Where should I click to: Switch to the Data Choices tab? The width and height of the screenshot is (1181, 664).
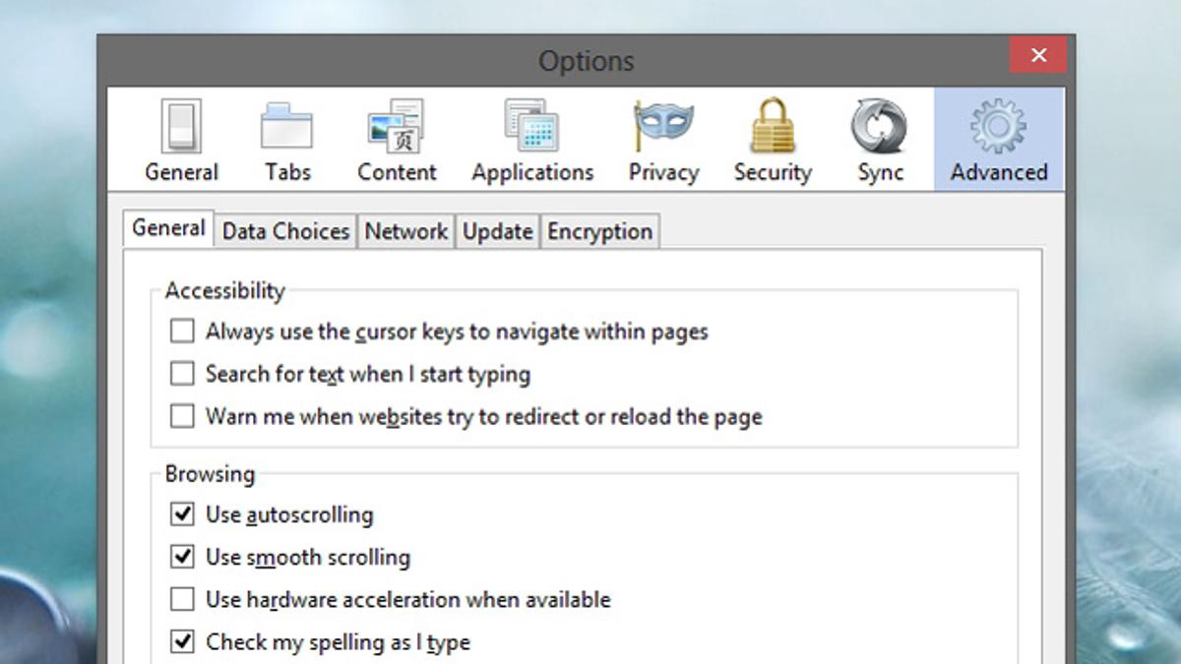[x=285, y=231]
